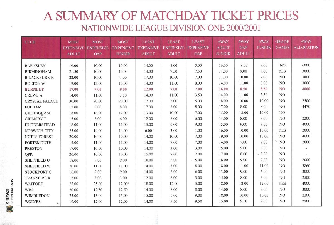The image size is (334, 225).
Task: Select the WOLVES row label
Action: [33, 202]
